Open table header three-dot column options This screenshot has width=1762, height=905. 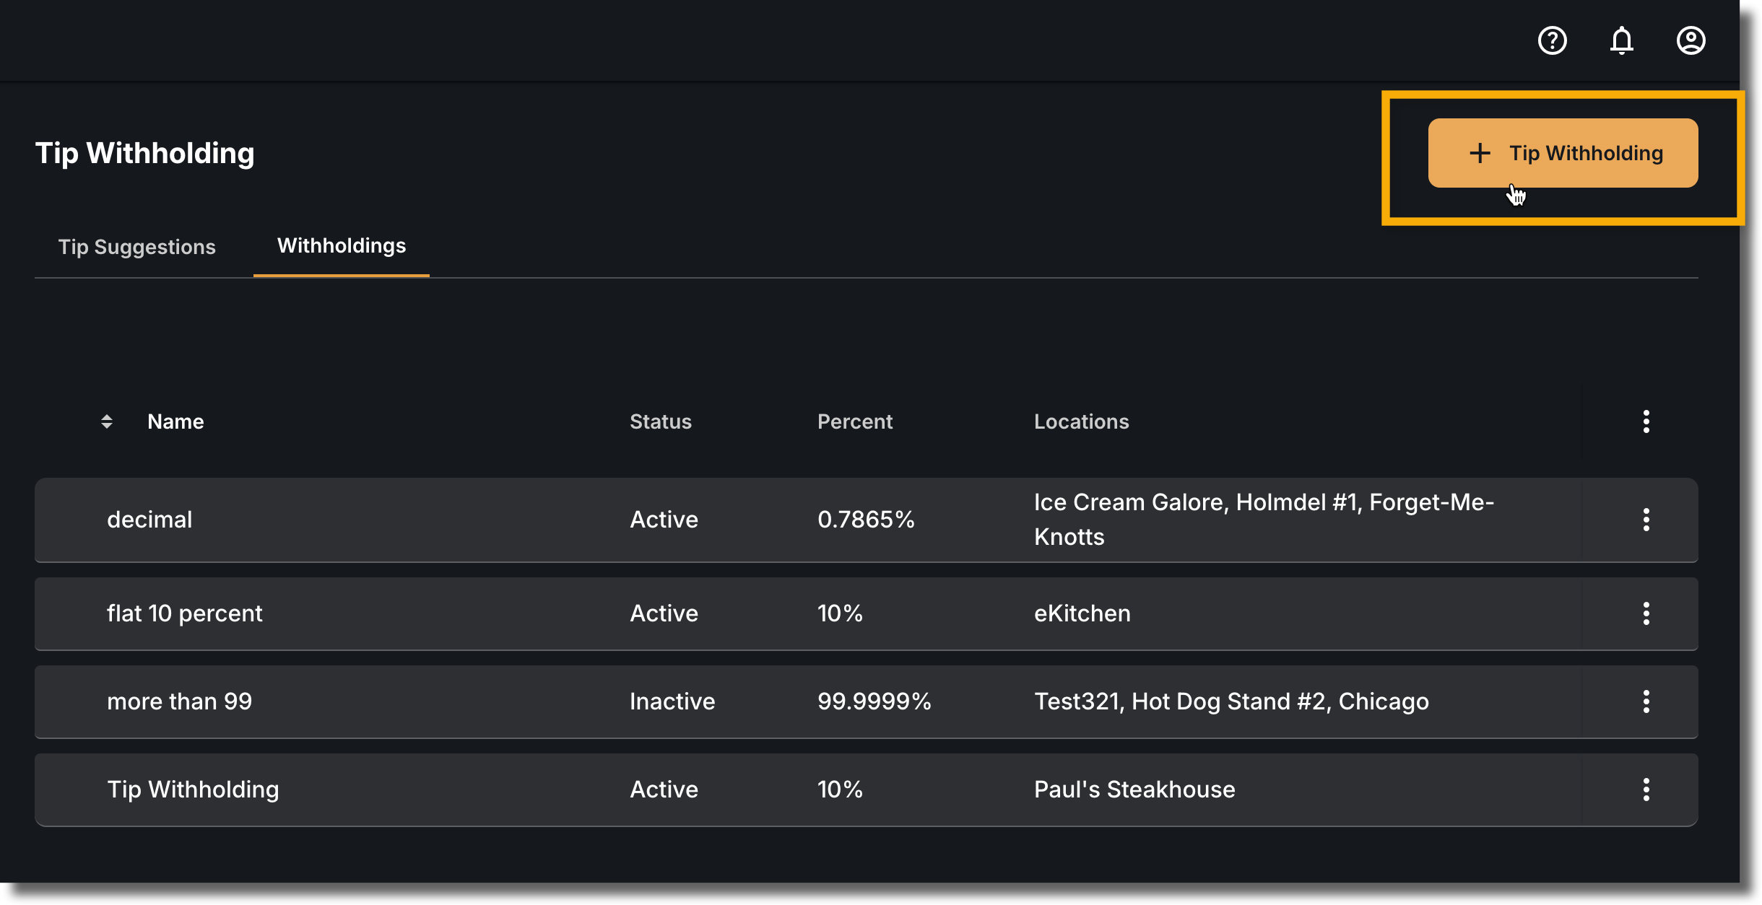(x=1646, y=421)
